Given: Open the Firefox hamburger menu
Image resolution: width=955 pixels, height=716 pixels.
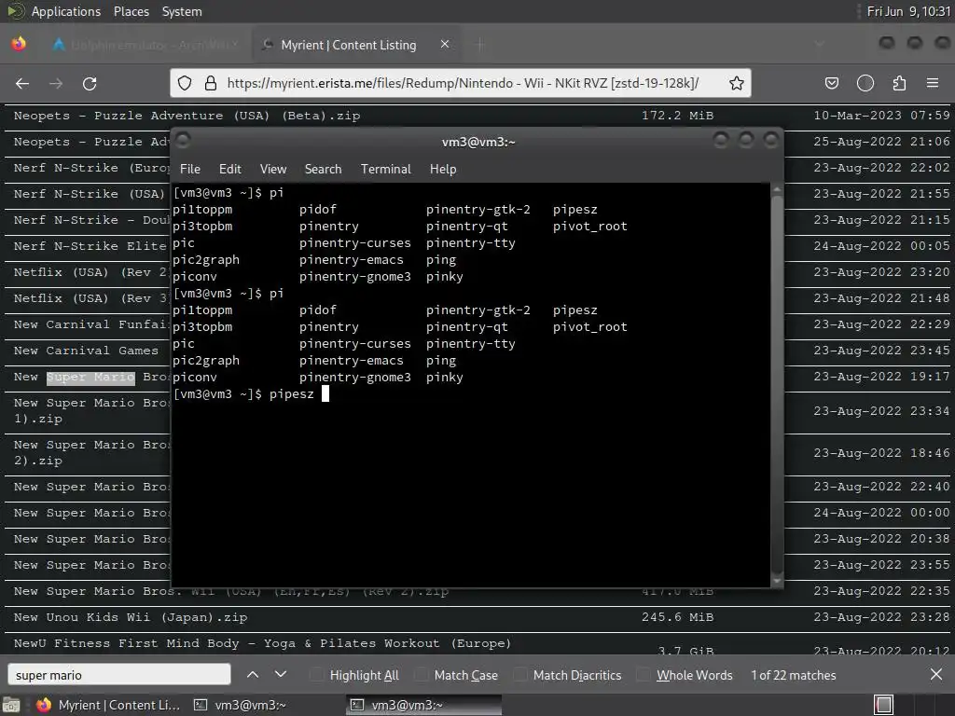Looking at the screenshot, I should point(933,83).
